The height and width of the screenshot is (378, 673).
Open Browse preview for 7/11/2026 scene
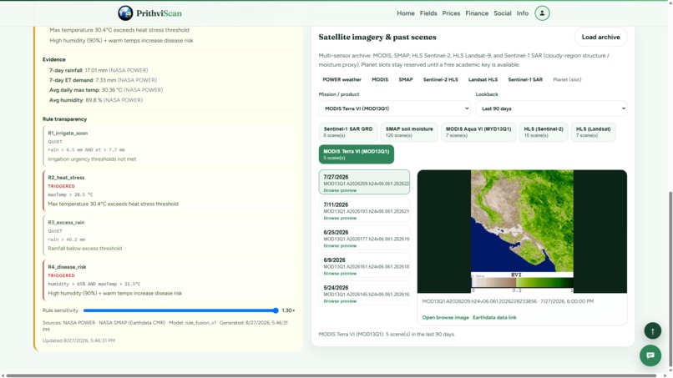340,218
